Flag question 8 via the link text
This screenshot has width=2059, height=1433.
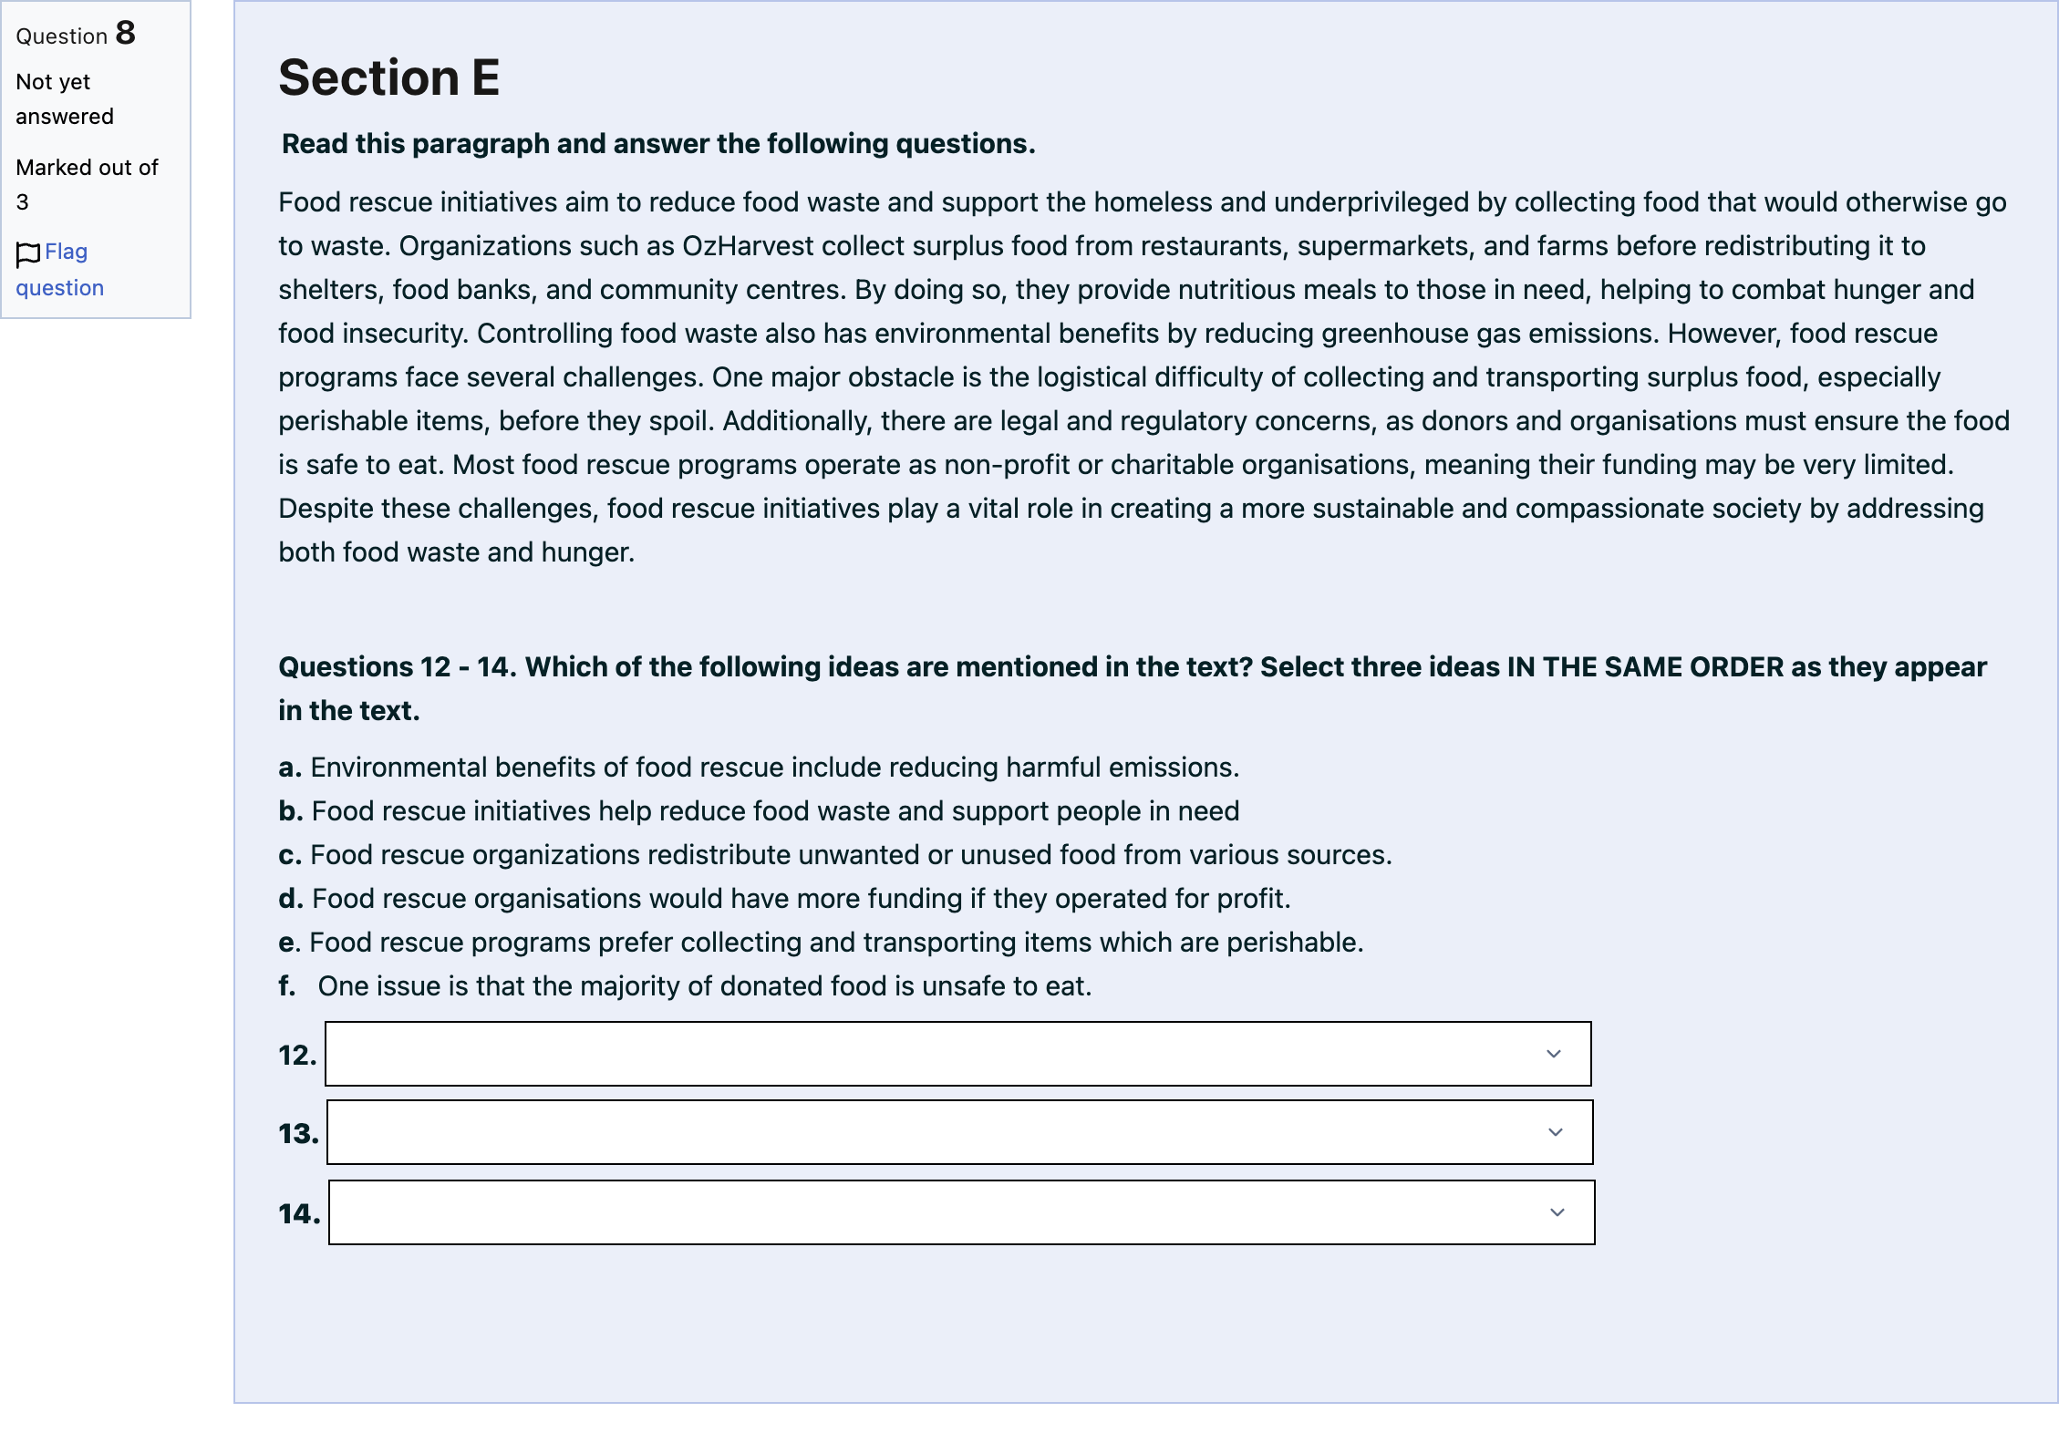click(60, 270)
